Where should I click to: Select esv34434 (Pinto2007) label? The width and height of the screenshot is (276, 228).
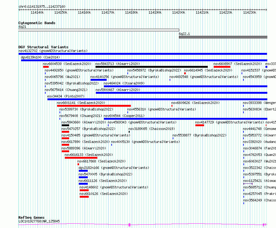tap(66, 96)
